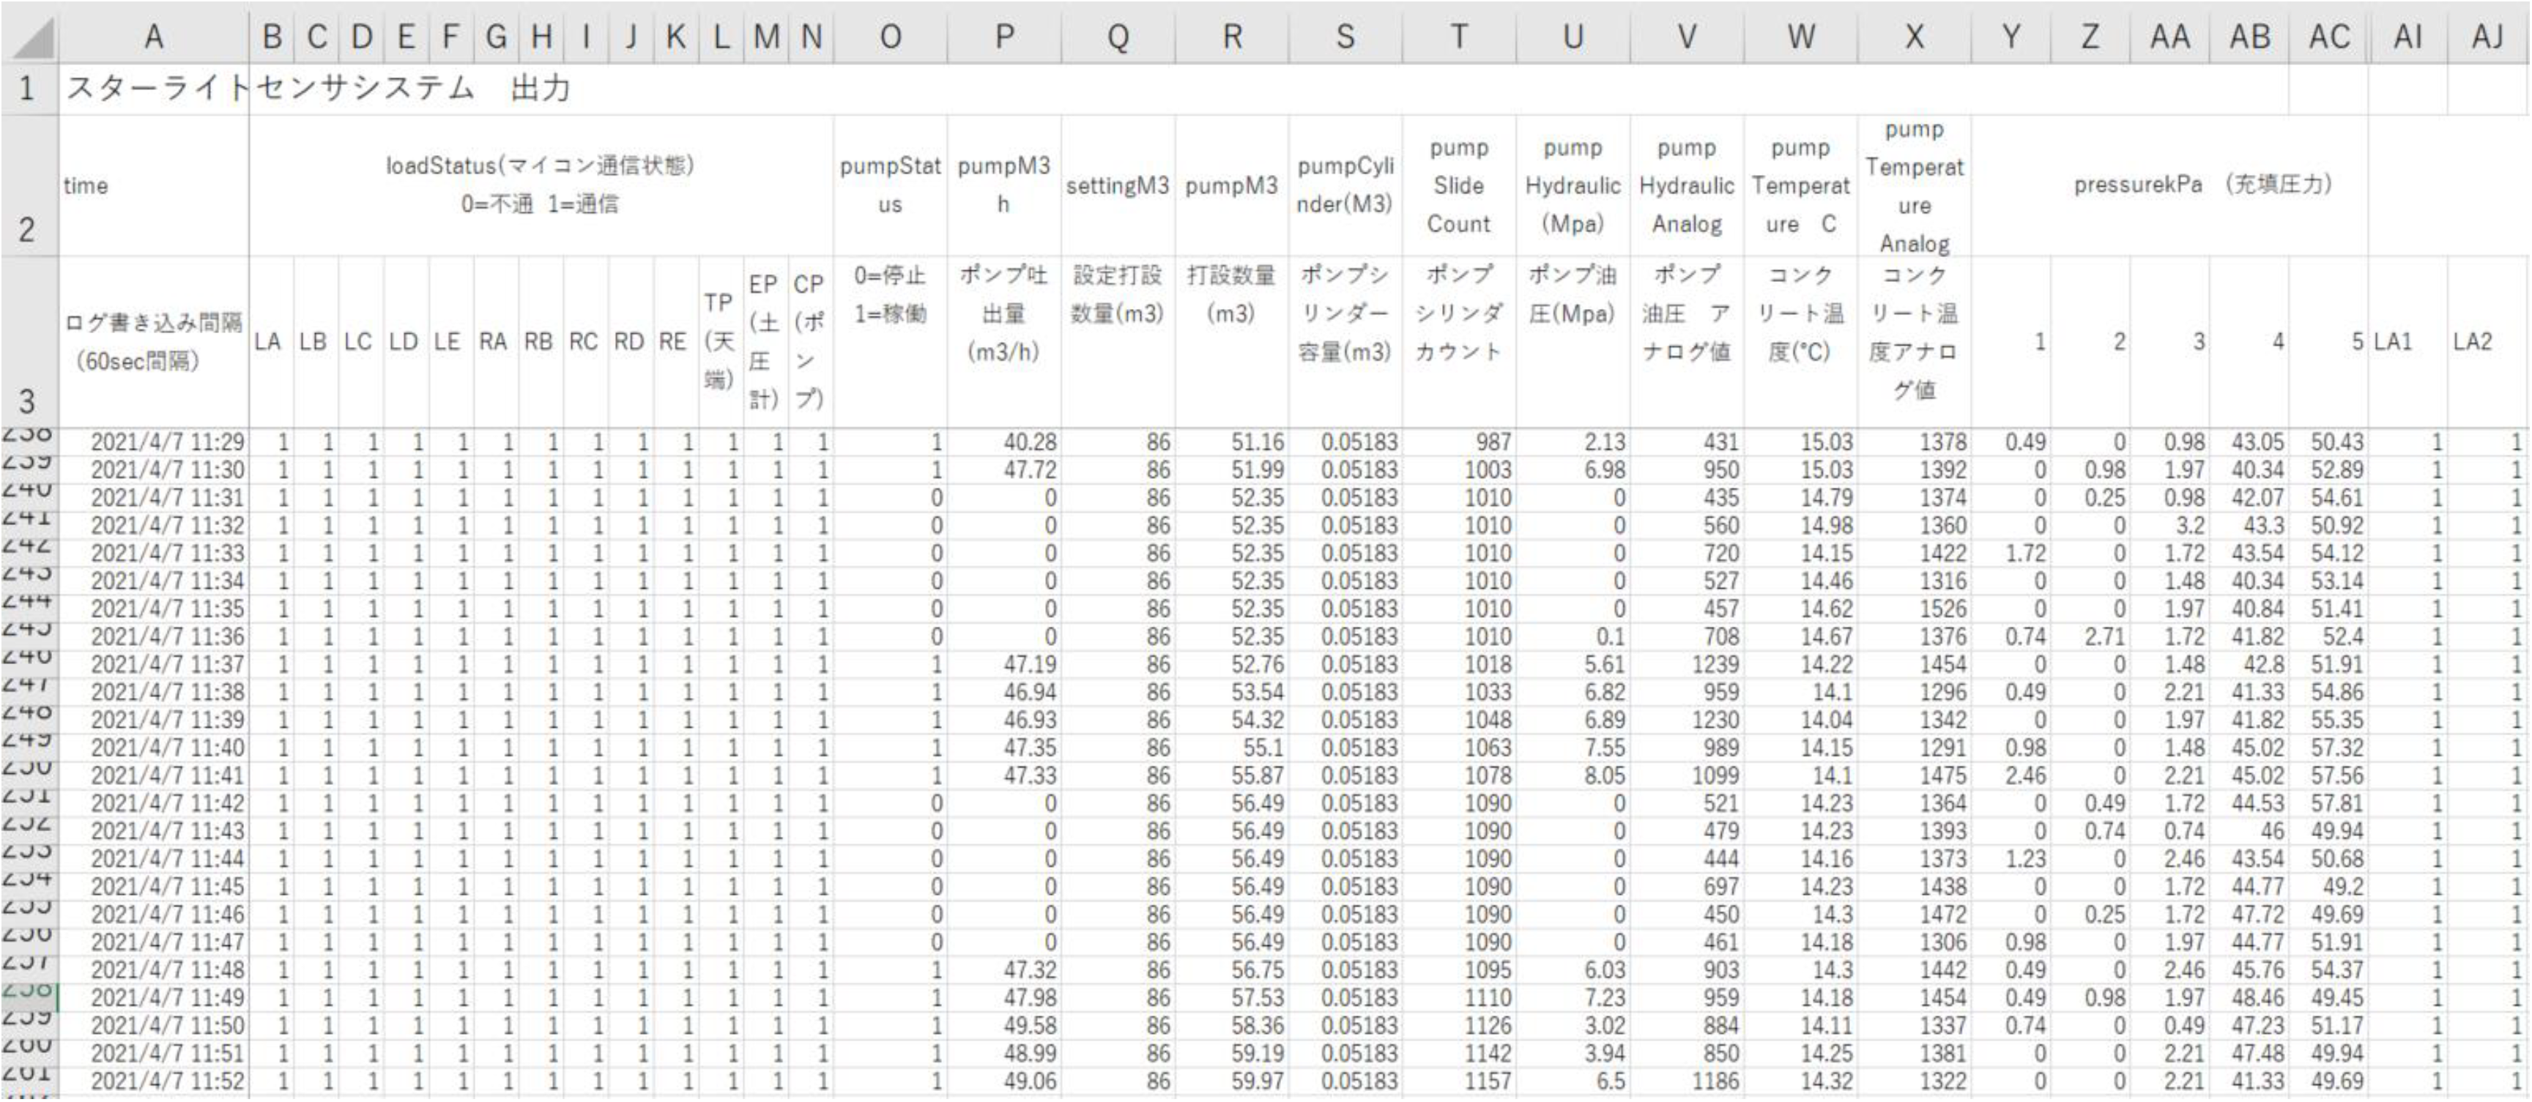Screen dimensions: 2532x1102
Task: Select column X header
Action: (1914, 37)
